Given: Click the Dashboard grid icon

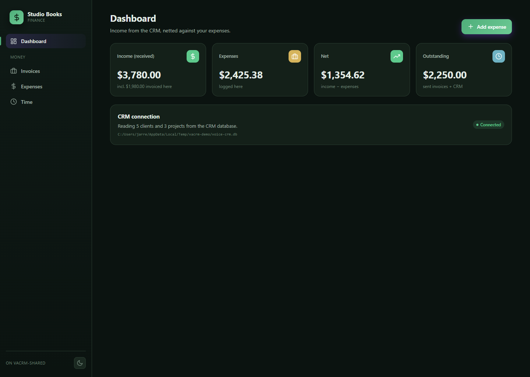Looking at the screenshot, I should pyautogui.click(x=14, y=41).
